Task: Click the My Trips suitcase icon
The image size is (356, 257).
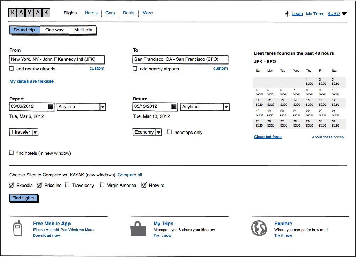Action: 138,229
